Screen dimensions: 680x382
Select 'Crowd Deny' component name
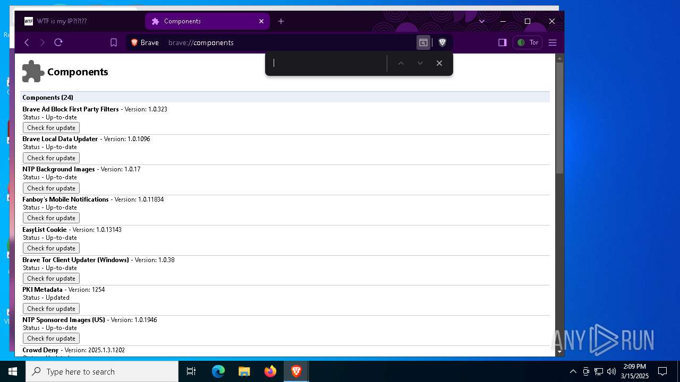(x=40, y=350)
